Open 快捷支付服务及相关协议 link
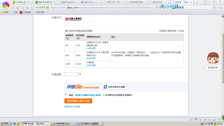 coord(88,95)
